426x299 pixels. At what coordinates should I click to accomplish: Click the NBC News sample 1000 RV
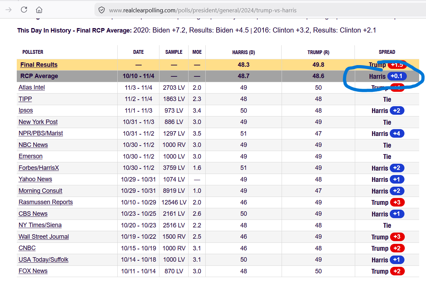tap(174, 145)
